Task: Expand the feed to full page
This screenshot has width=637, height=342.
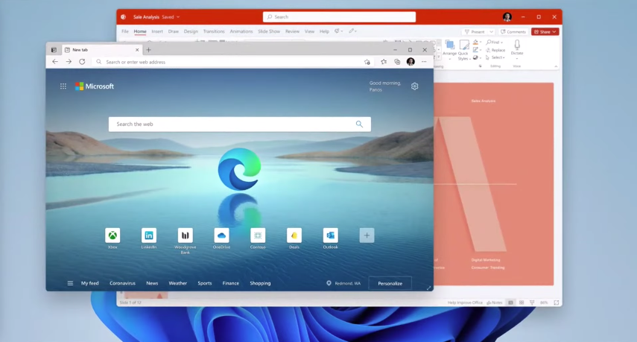Action: pos(428,288)
